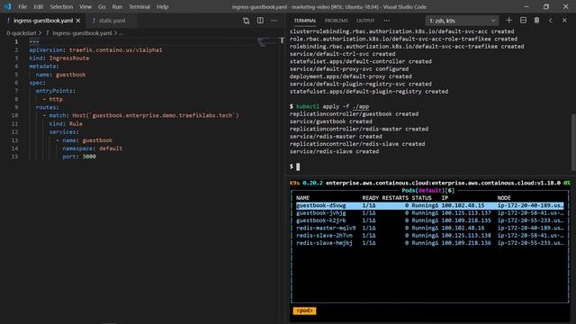The image size is (576, 324).
Task: Switch to the ingress-guestbook.yaml tab
Action: pos(43,21)
